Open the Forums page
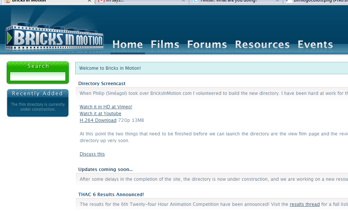The image size is (348, 213). point(207,45)
